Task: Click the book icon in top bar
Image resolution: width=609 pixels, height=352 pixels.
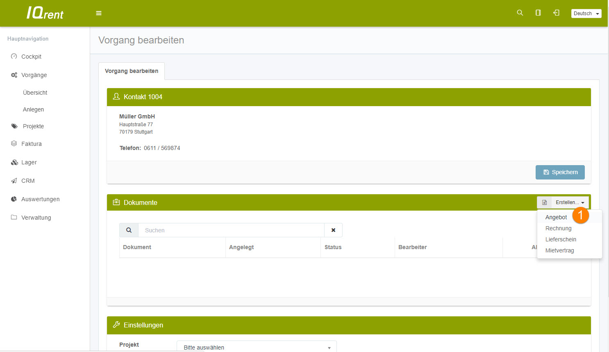Action: pos(538,13)
